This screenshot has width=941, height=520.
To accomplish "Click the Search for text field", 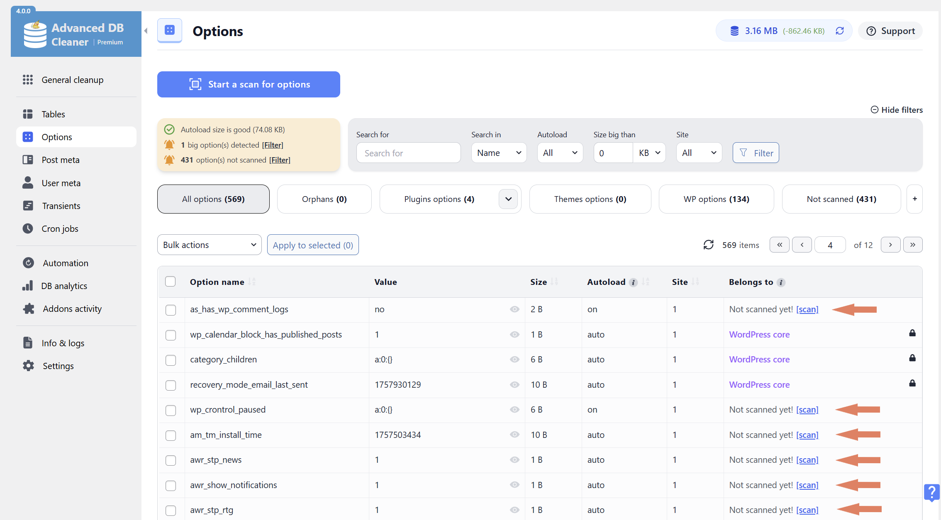I will (408, 153).
